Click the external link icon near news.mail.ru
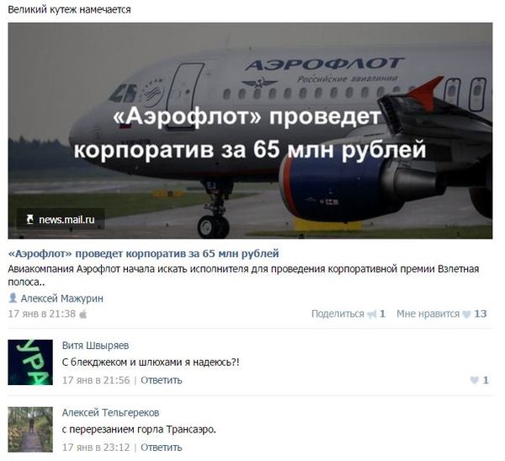The image size is (505, 461). click(29, 219)
